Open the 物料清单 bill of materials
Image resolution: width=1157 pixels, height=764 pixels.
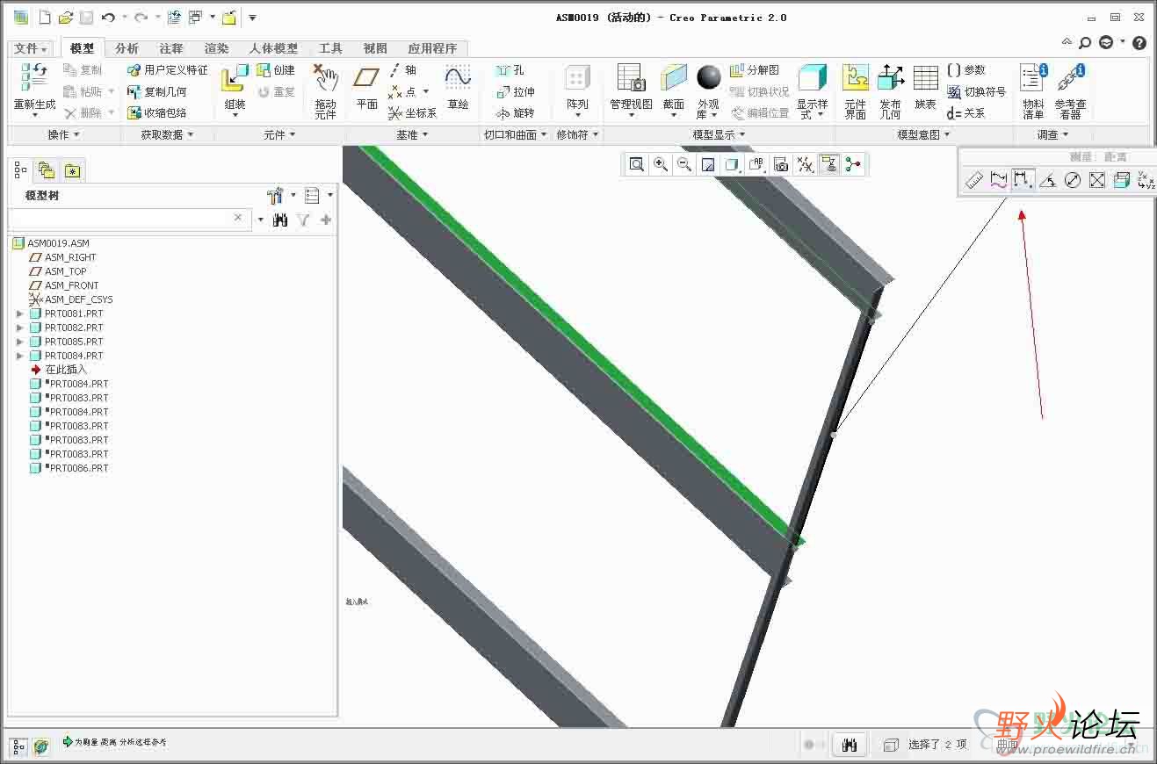point(1034,91)
